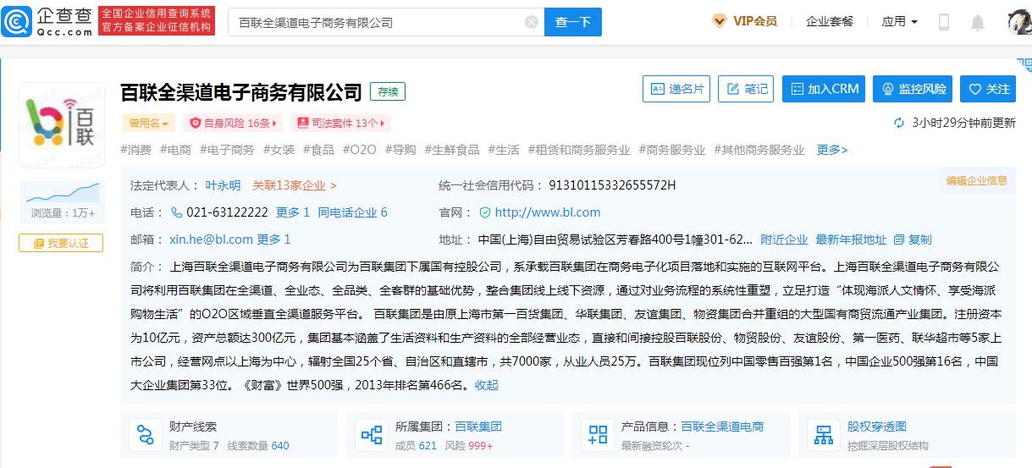The width and height of the screenshot is (1032, 468).
Task: Click the 监控风险 button
Action: pyautogui.click(x=913, y=89)
